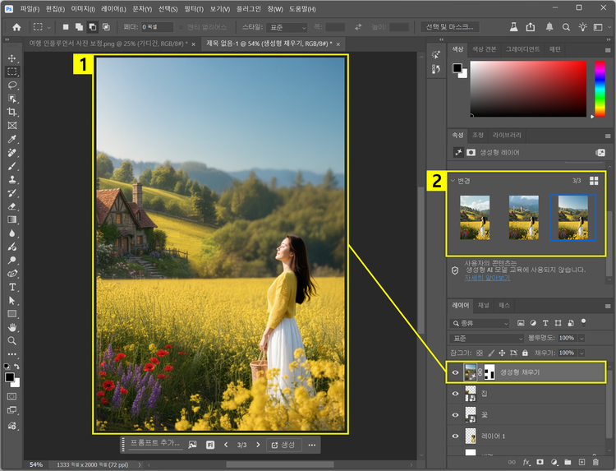The width and height of the screenshot is (616, 471).
Task: Select the Brush tool
Action: pos(12,165)
